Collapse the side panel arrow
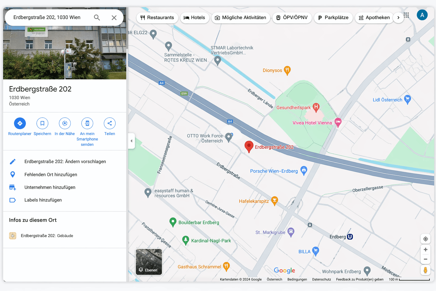This screenshot has height=291, width=436. (x=131, y=141)
